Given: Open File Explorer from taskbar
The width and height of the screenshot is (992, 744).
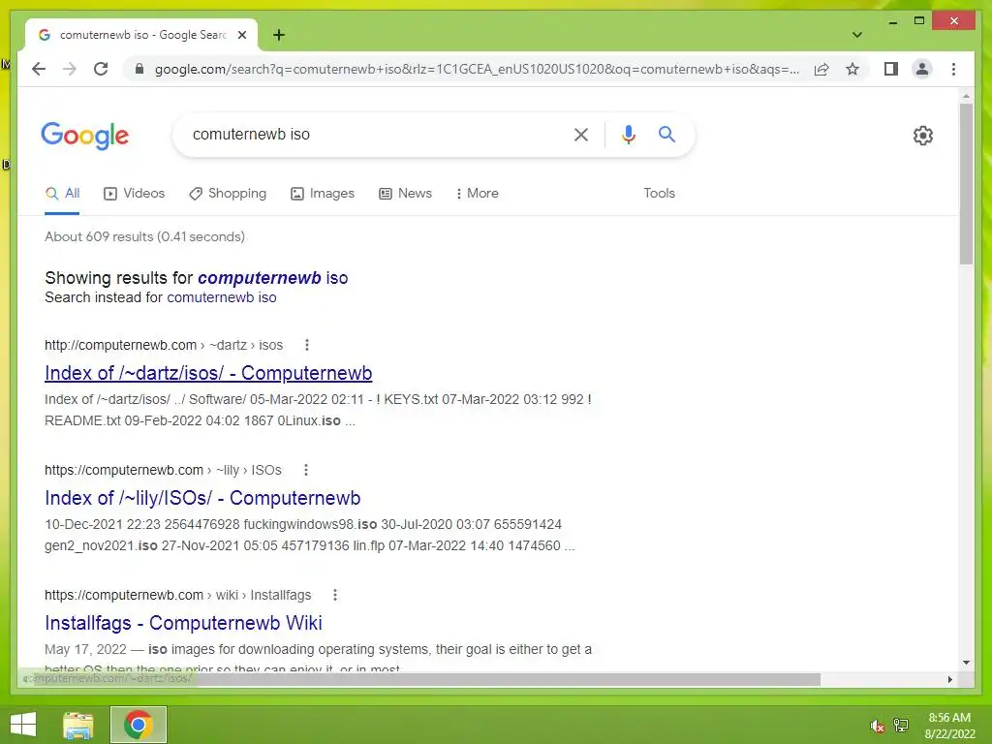Looking at the screenshot, I should point(78,725).
